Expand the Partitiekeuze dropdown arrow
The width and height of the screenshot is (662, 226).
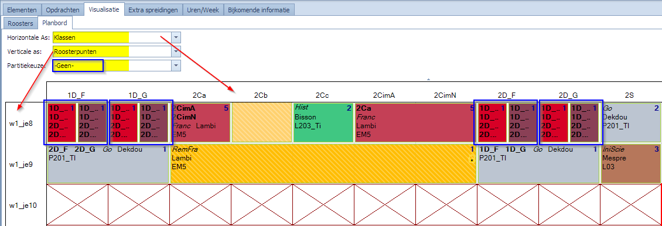coord(176,66)
